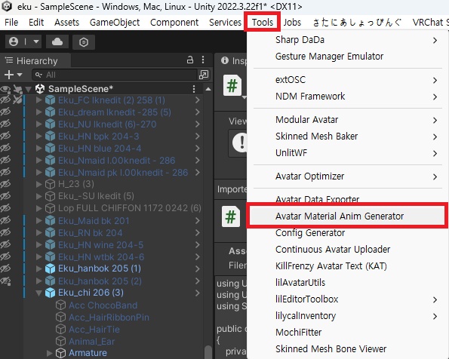Viewport: 449px width, 359px height.
Task: Click the Inspector info icon
Action: 225,60
